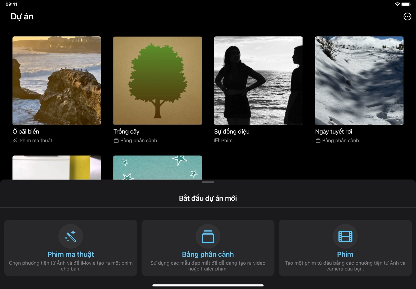The width and height of the screenshot is (416, 289).
Task: Tap the magic wand icon in new project sheet
Action: point(71,236)
